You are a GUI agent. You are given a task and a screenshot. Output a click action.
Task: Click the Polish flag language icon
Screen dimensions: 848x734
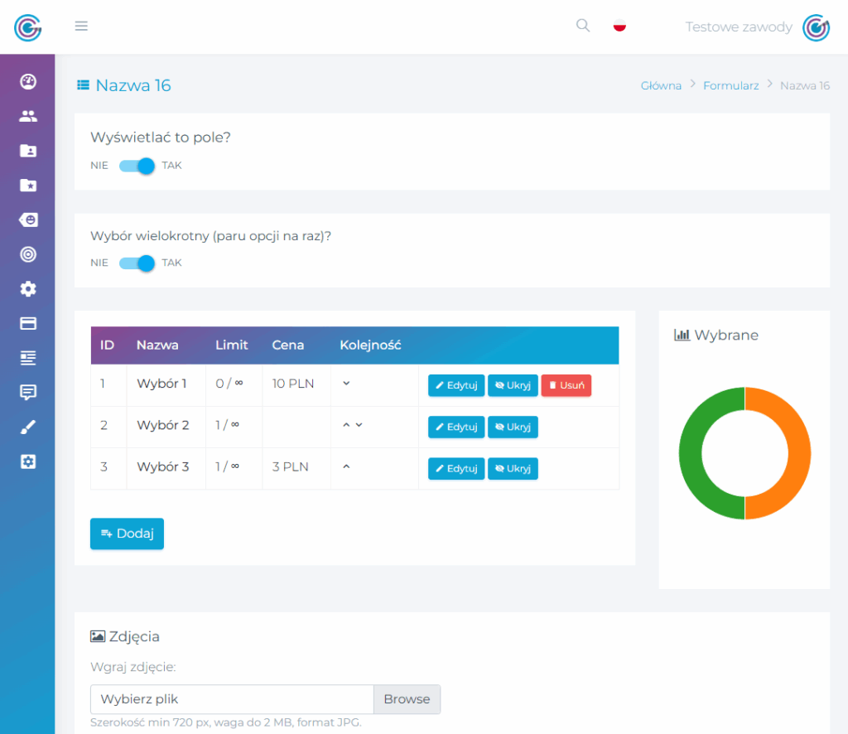[x=619, y=26]
